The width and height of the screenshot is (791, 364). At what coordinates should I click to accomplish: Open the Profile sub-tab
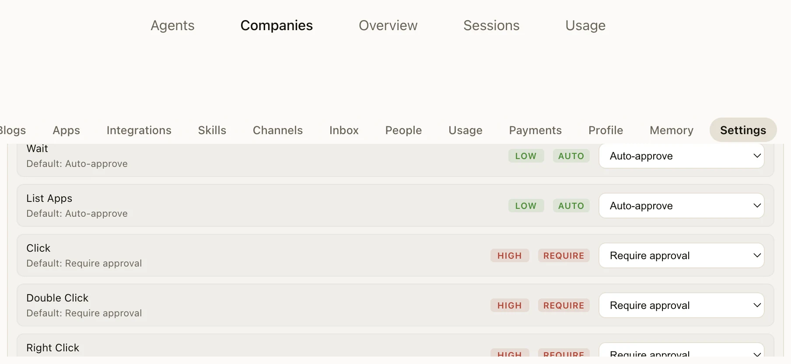click(605, 130)
